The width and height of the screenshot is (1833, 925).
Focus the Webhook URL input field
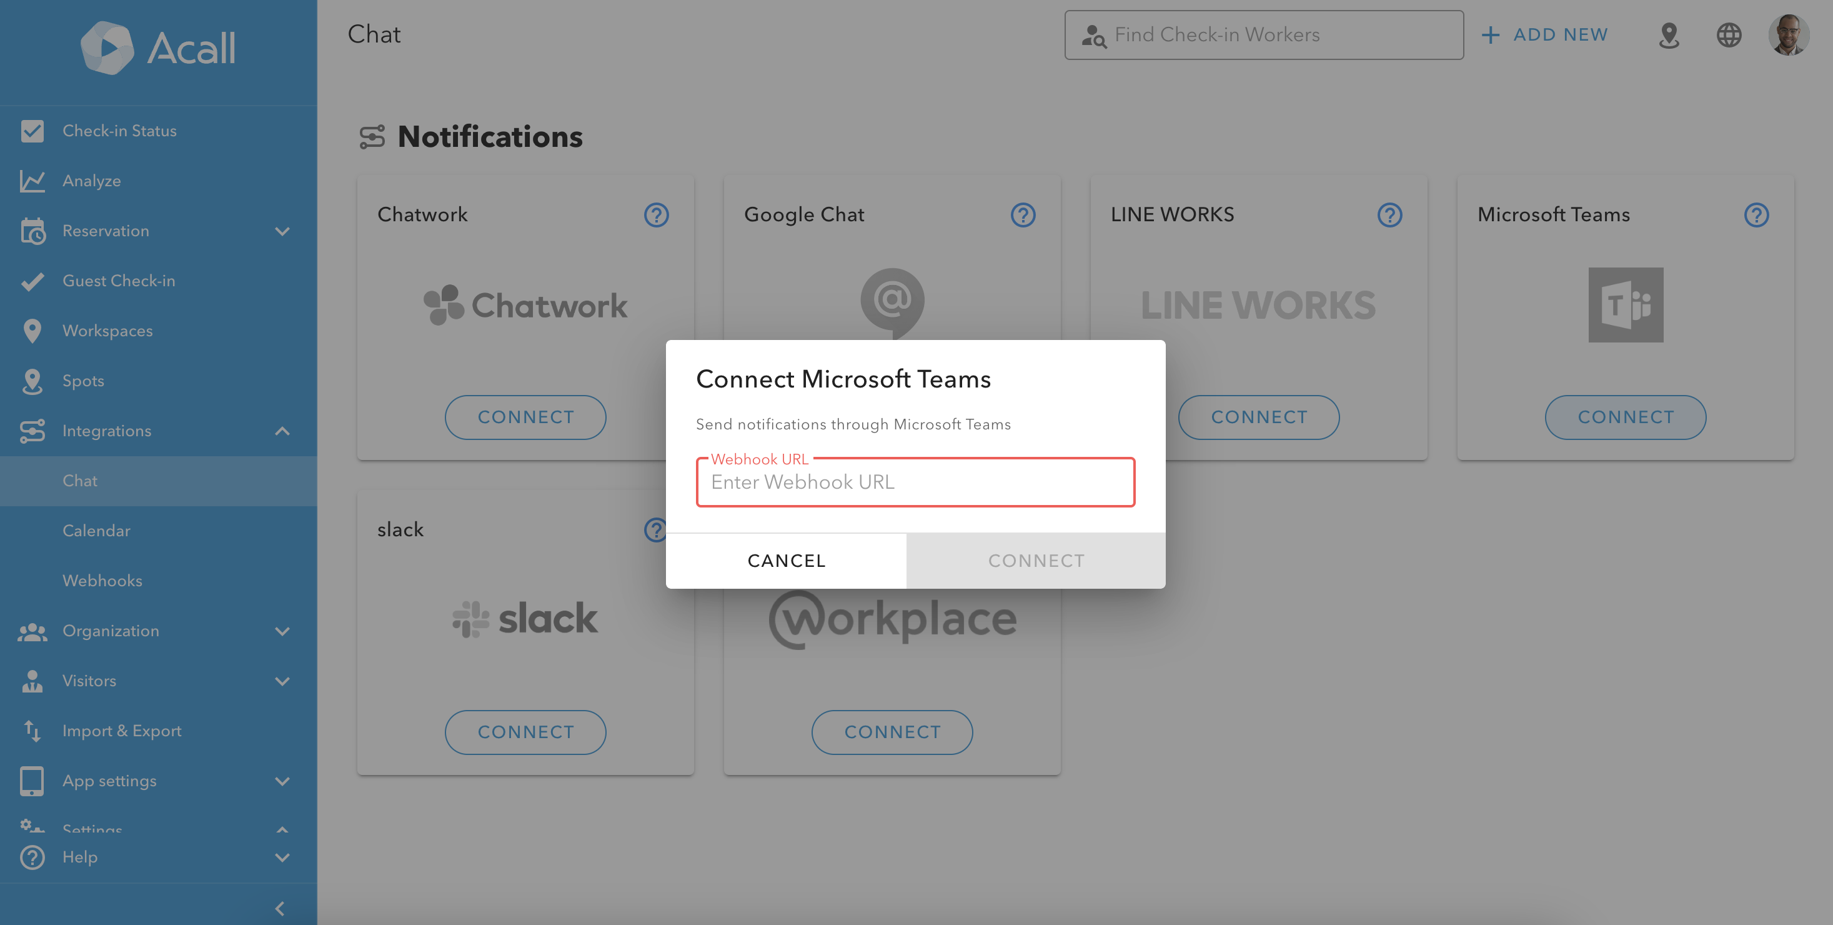click(x=916, y=482)
